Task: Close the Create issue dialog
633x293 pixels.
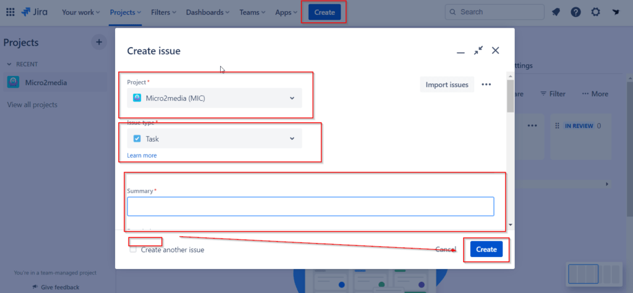Action: point(496,51)
